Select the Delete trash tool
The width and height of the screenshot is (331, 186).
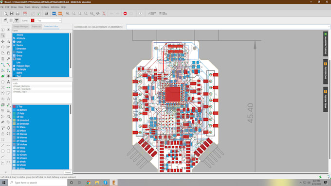coord(3,59)
